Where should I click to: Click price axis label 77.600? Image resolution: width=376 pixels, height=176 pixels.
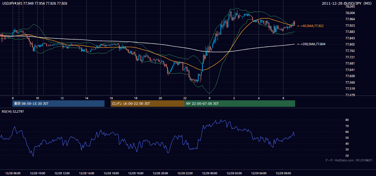[x=351, y=76]
